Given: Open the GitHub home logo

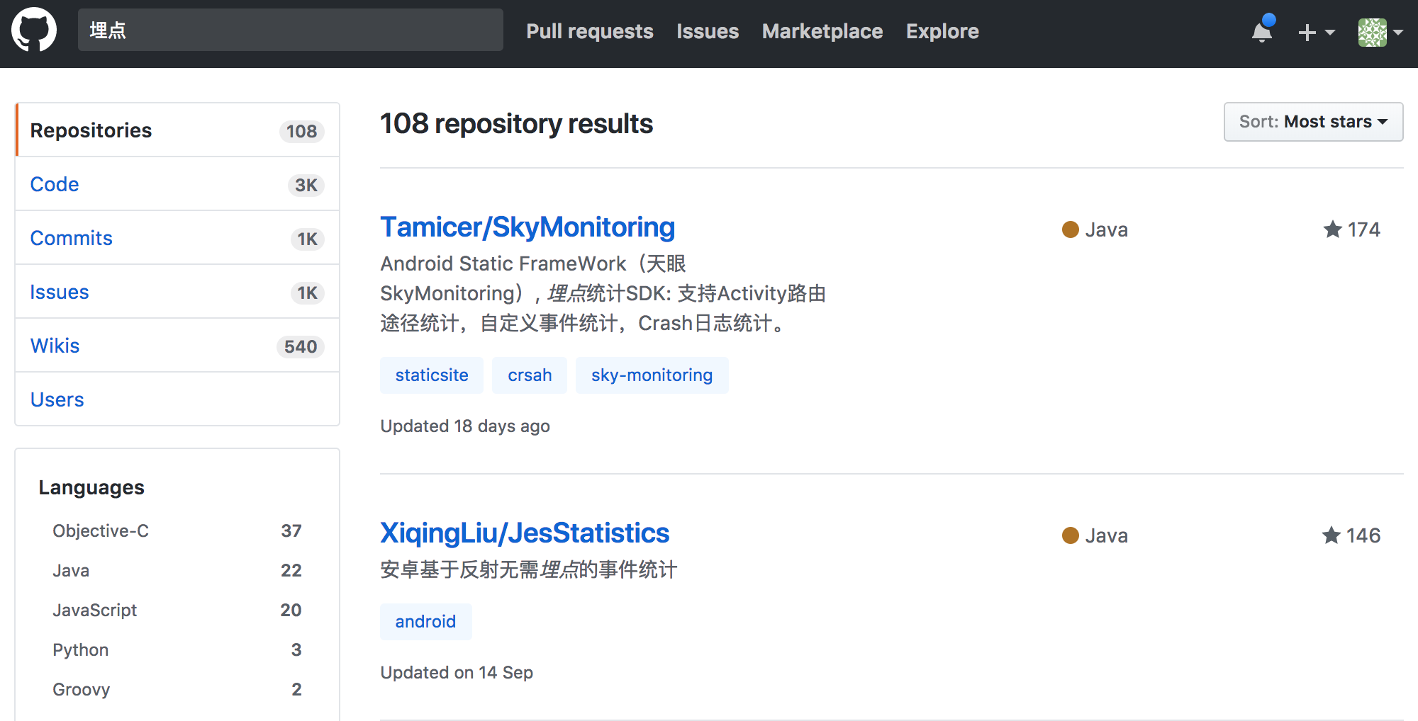Looking at the screenshot, I should click(x=34, y=30).
